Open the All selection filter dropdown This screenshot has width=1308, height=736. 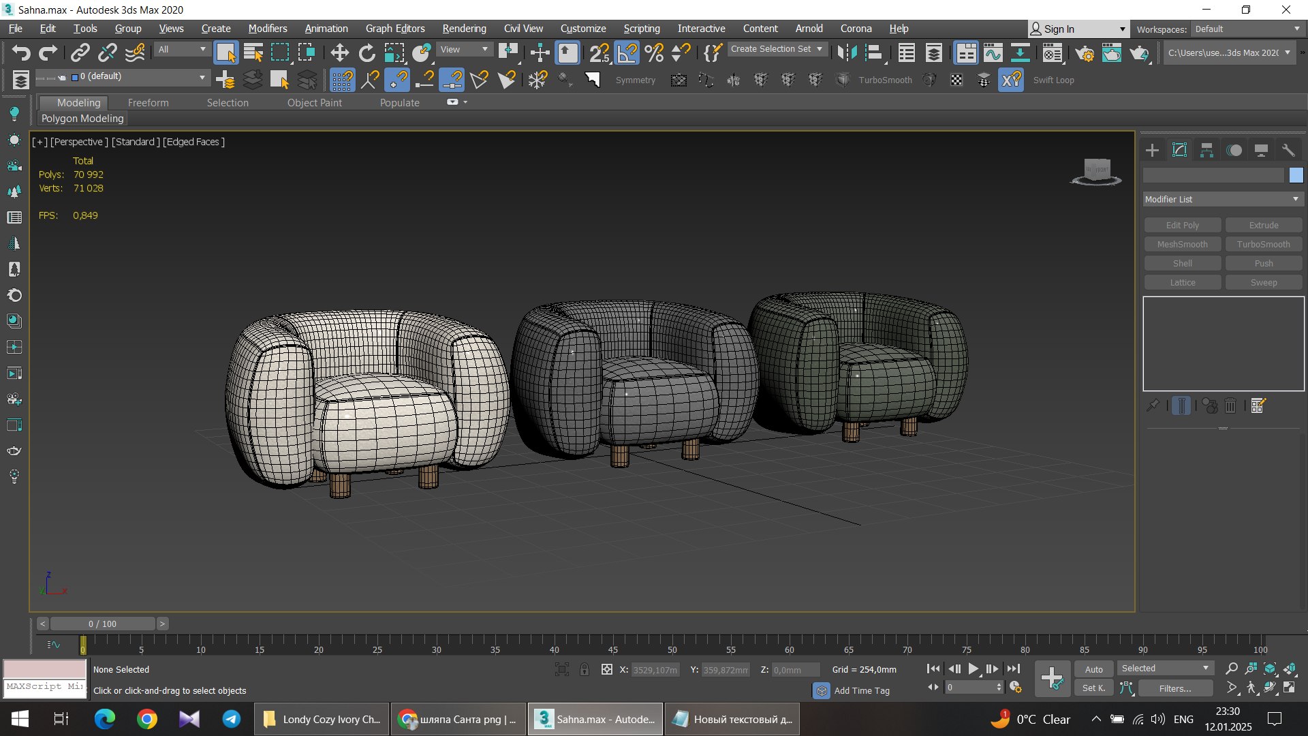pyautogui.click(x=181, y=49)
